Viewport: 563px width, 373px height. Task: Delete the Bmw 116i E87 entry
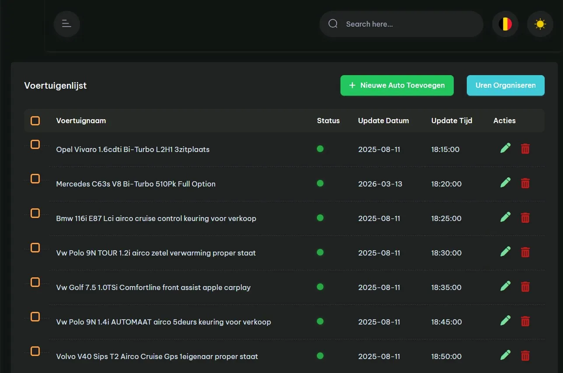[x=525, y=218]
